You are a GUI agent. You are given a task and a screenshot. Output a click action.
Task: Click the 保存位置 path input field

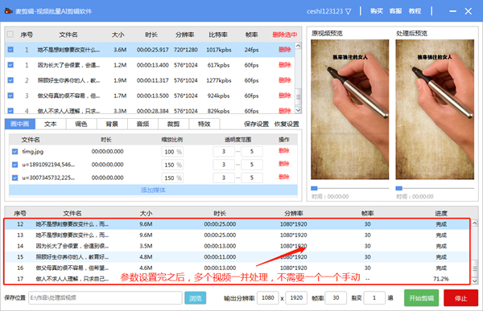(105, 298)
